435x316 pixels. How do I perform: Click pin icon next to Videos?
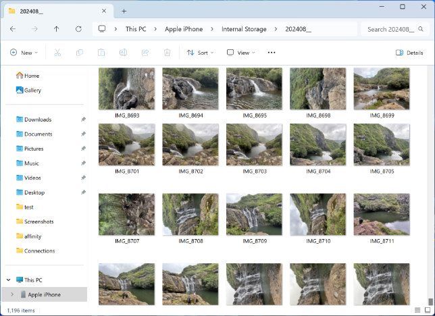tap(83, 178)
